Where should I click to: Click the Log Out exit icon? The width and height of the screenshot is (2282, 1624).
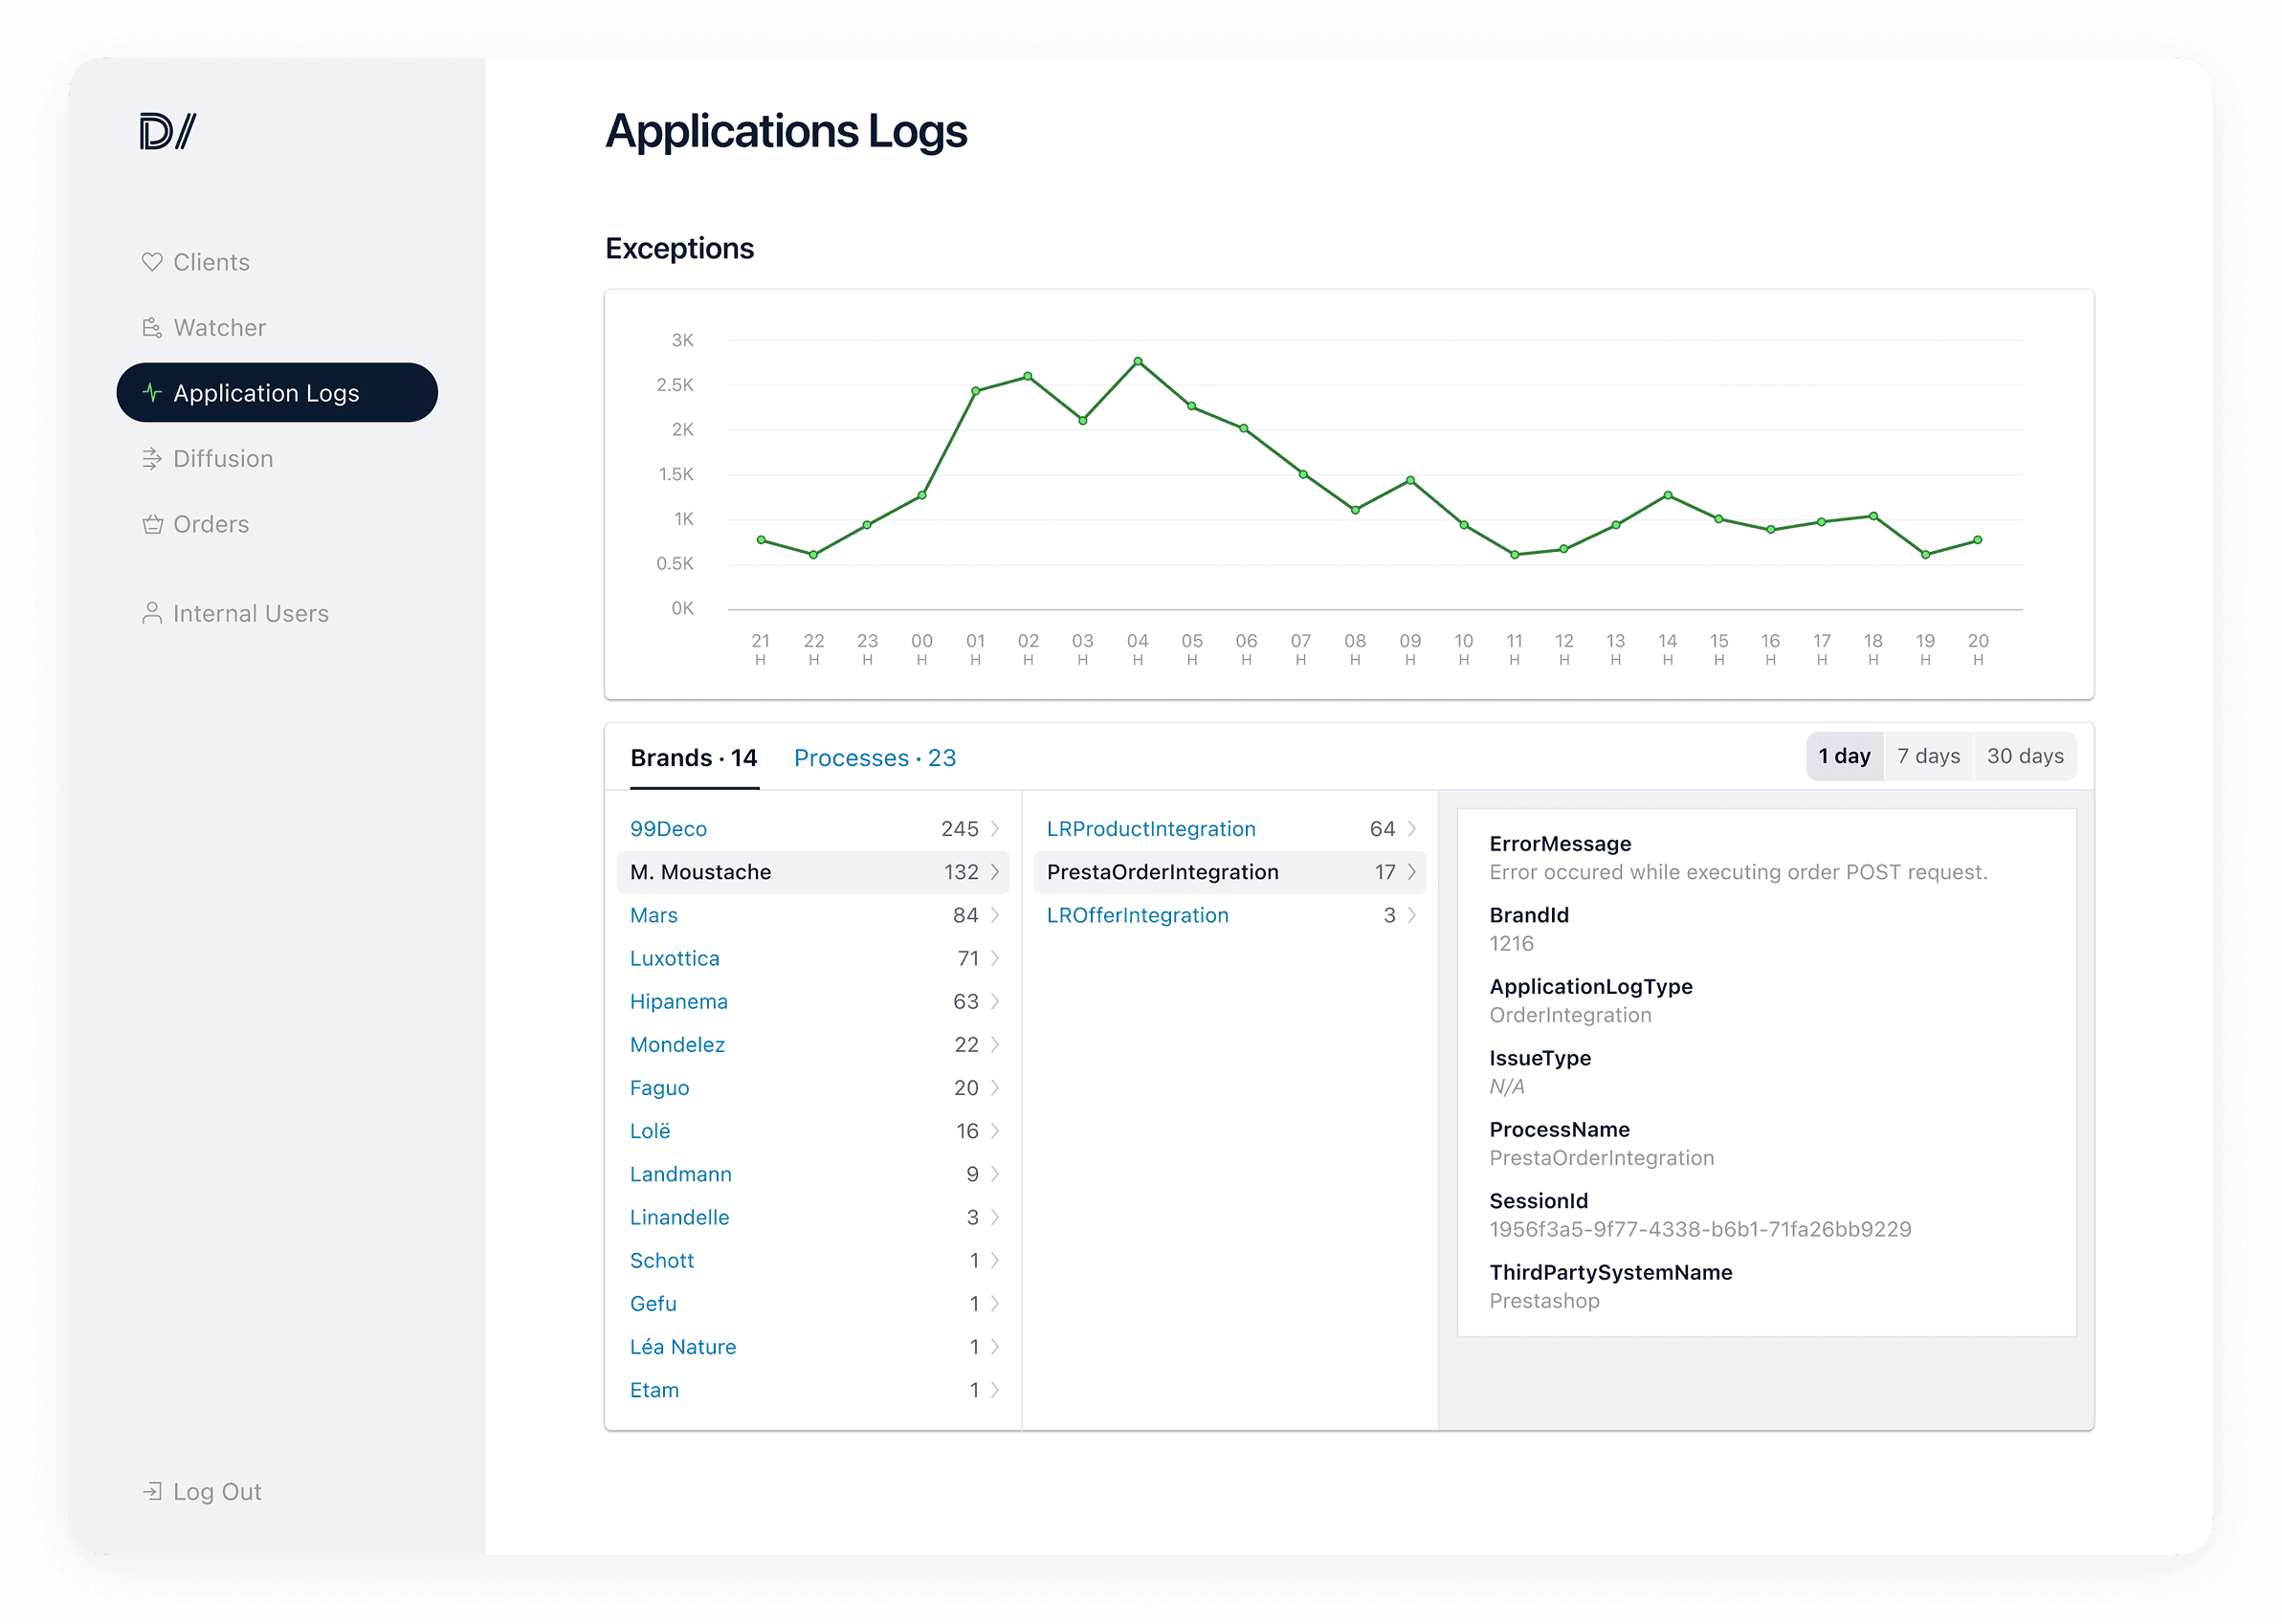pos(152,1491)
